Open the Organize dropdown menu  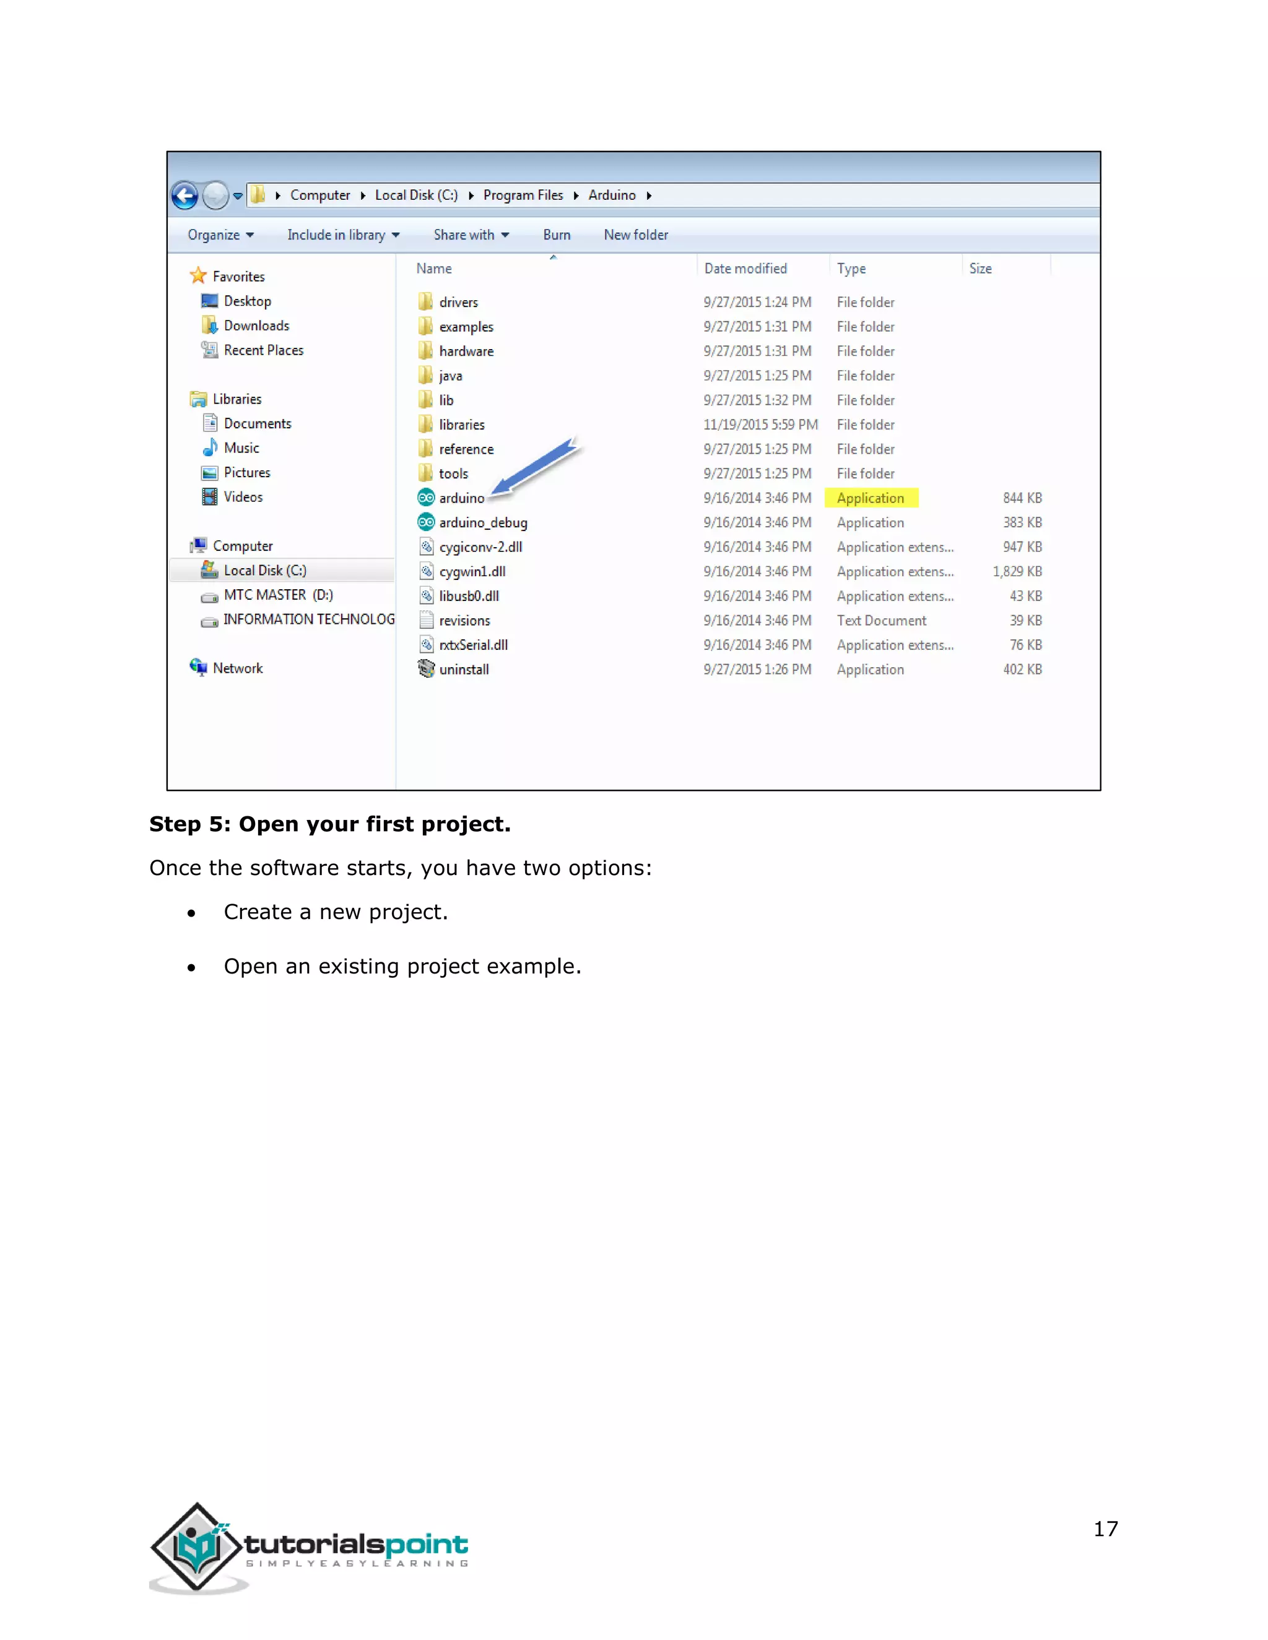(221, 235)
